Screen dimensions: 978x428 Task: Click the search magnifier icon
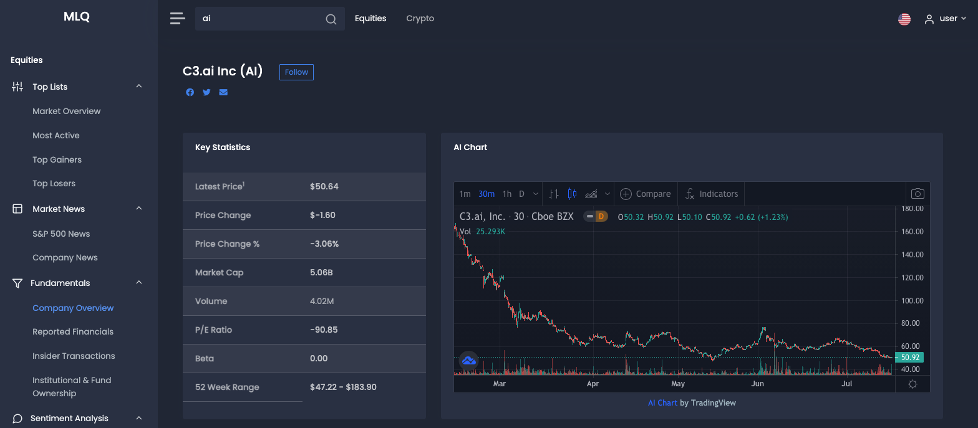(x=331, y=19)
